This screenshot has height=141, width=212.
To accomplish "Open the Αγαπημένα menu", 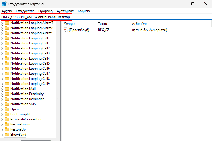I will 65,11.
